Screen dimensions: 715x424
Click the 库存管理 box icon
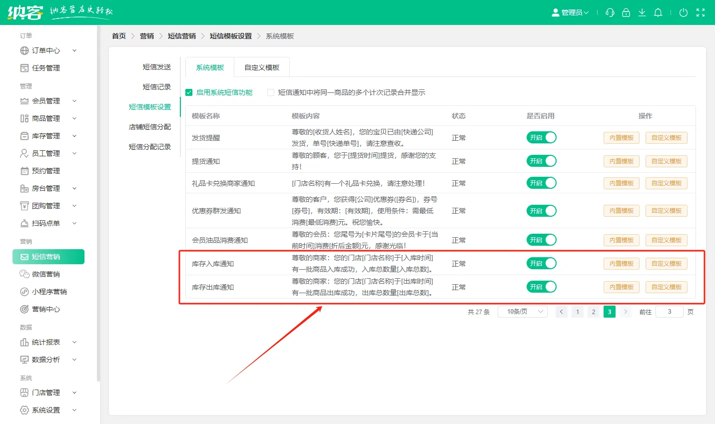[24, 136]
